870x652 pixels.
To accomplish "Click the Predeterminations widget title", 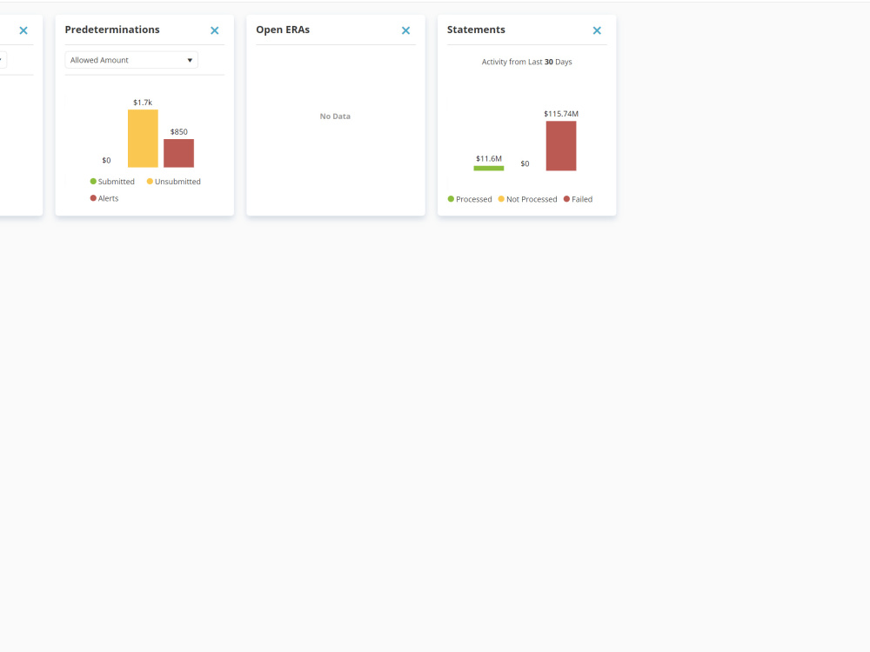I will (x=112, y=30).
